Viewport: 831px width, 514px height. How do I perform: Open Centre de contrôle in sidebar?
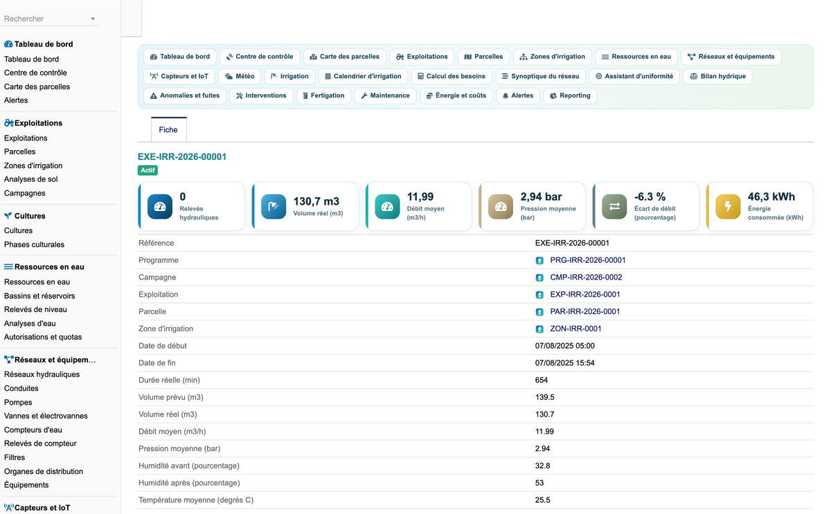click(x=35, y=73)
